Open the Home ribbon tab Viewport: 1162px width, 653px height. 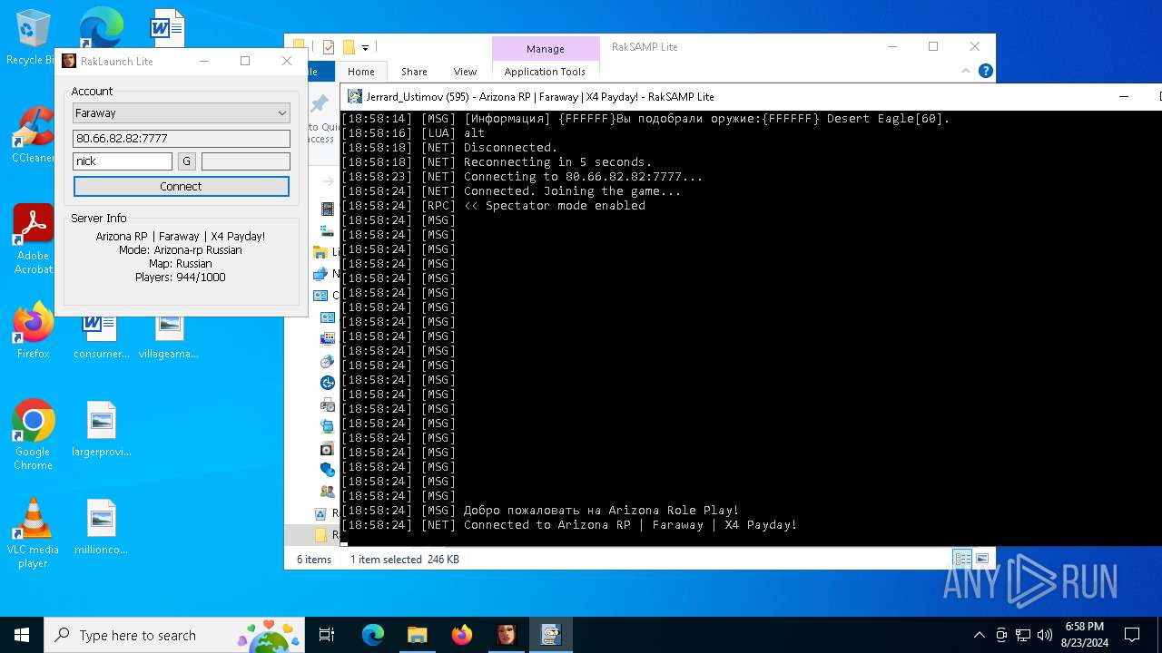360,72
